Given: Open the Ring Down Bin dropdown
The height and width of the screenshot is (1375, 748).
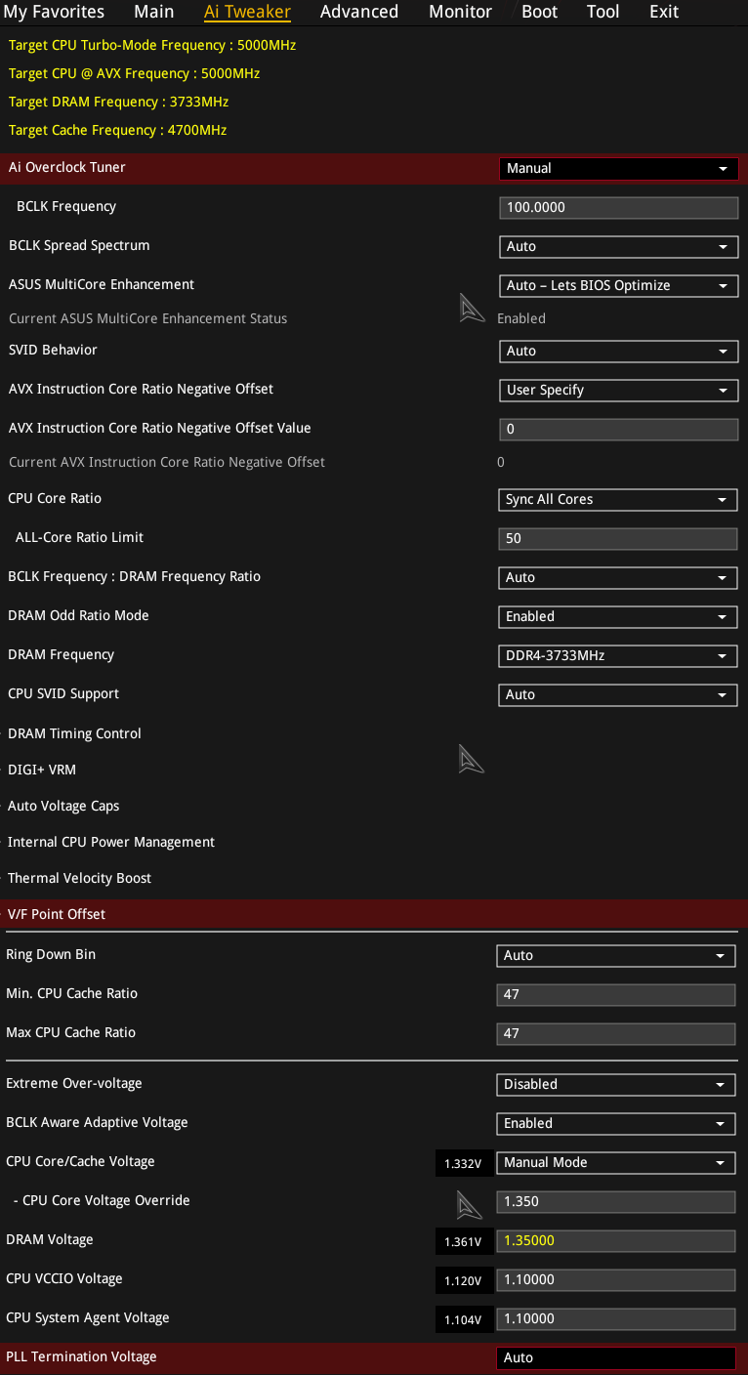Looking at the screenshot, I should pyautogui.click(x=615, y=955).
